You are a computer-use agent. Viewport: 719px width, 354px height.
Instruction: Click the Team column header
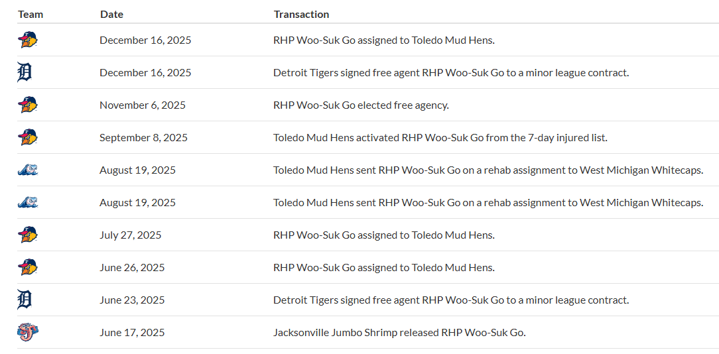(29, 14)
